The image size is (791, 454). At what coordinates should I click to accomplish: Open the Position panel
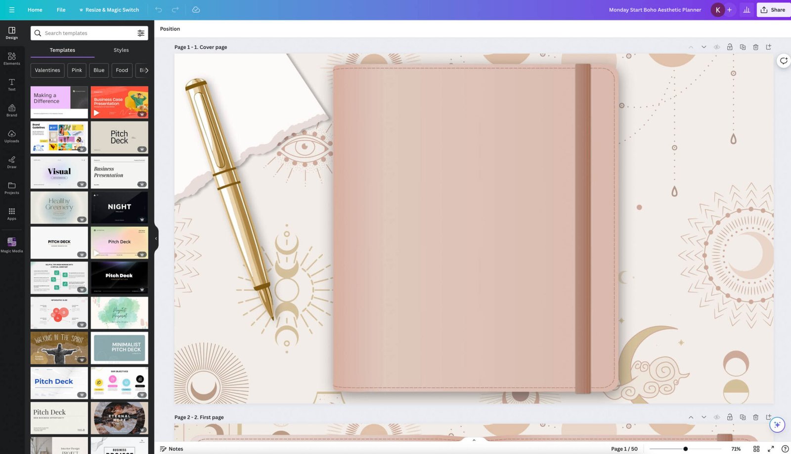click(x=170, y=29)
